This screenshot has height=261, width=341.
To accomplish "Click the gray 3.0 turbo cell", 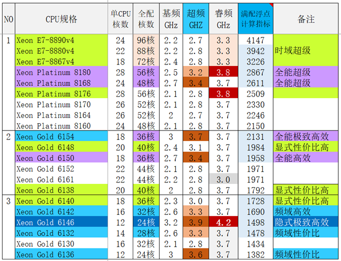I will tap(223, 179).
